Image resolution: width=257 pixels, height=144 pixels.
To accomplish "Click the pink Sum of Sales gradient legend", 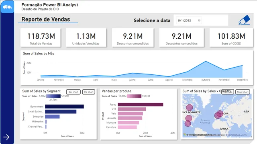I will pyautogui.click(x=134, y=96).
